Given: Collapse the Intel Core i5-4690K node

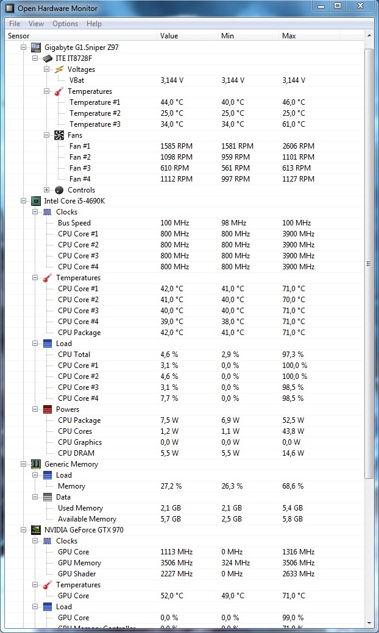Looking at the screenshot, I should [x=23, y=201].
